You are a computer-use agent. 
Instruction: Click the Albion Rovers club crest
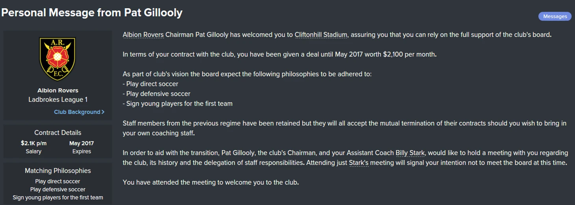point(57,59)
